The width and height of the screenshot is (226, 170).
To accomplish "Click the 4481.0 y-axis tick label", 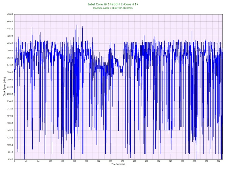I will point(10,29).
